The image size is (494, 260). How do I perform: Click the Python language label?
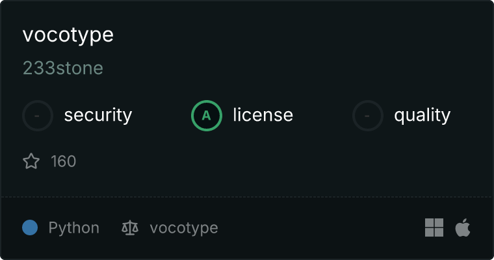[x=74, y=228]
